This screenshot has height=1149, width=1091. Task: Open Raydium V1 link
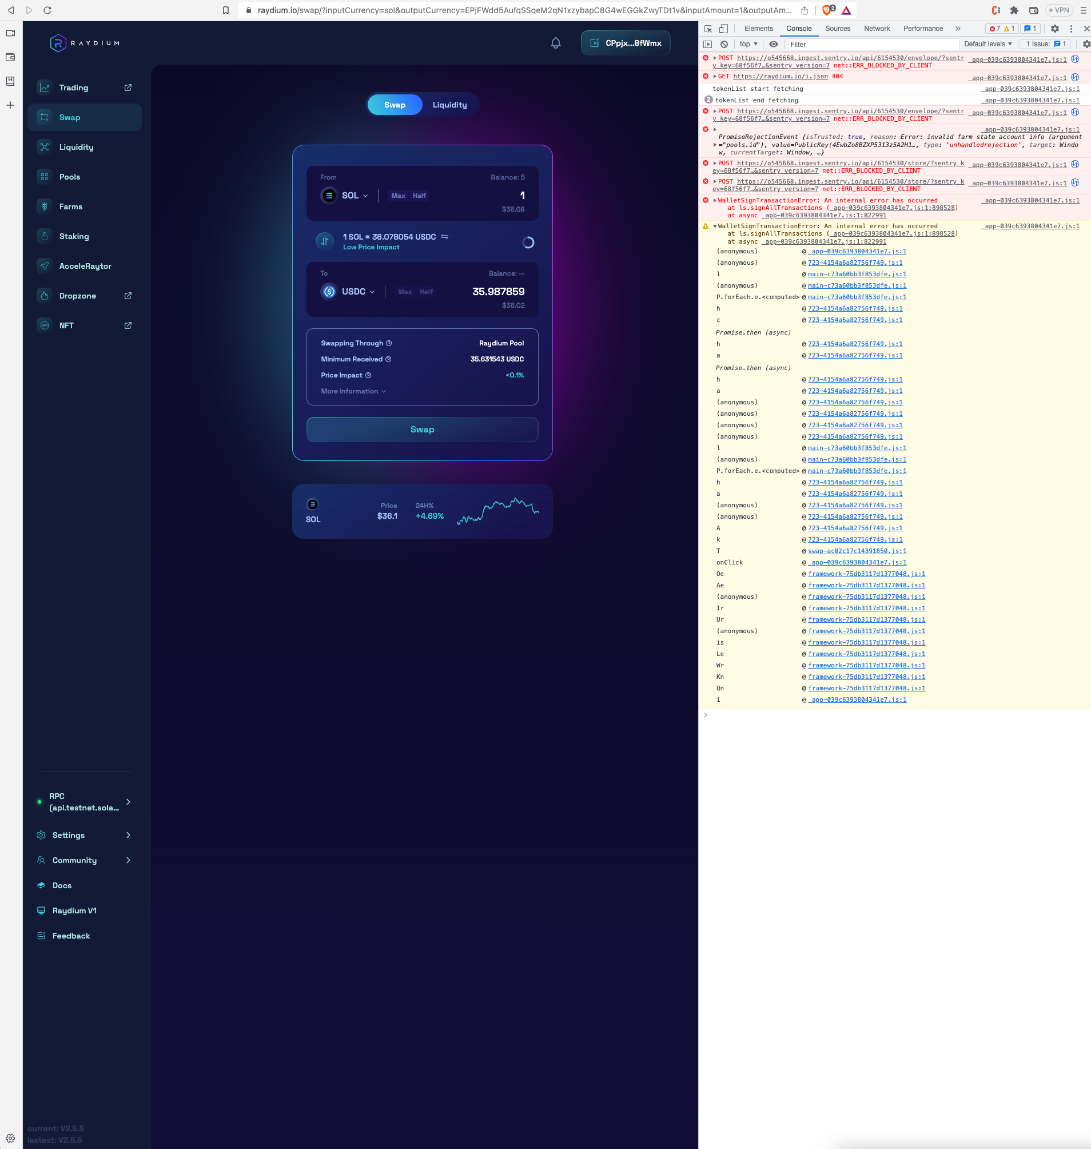pos(74,911)
